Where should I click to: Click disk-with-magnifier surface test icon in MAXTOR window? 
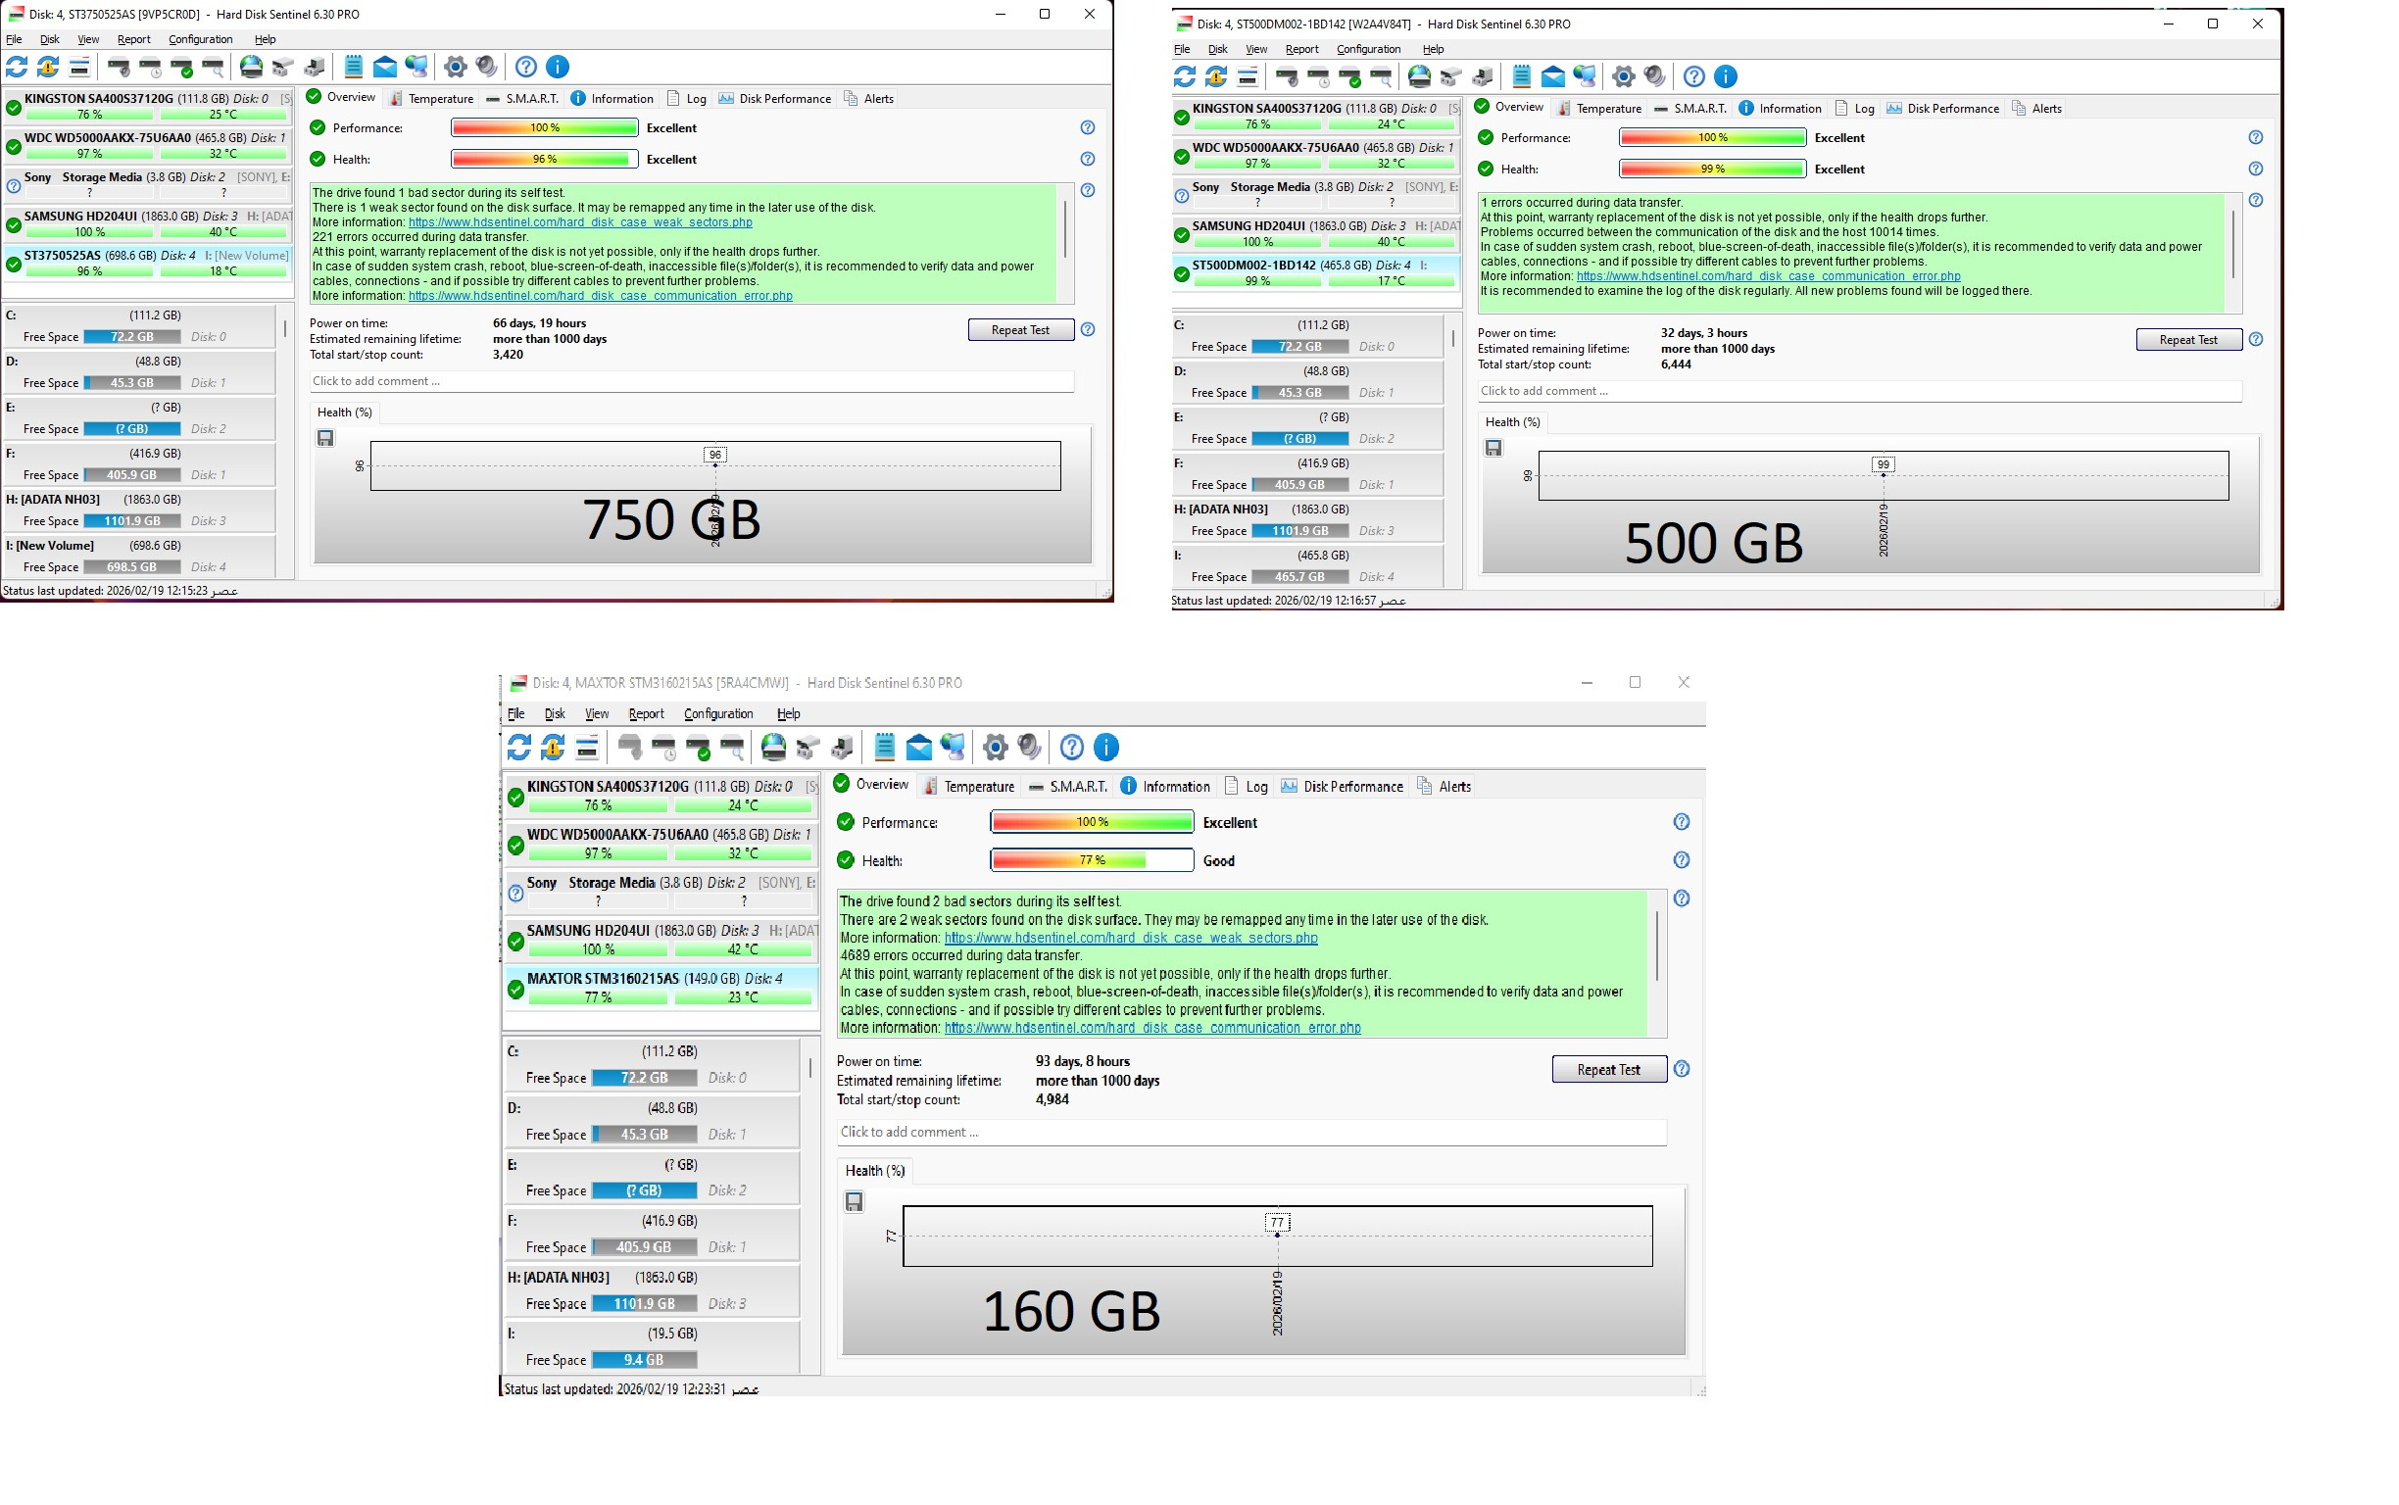click(732, 747)
